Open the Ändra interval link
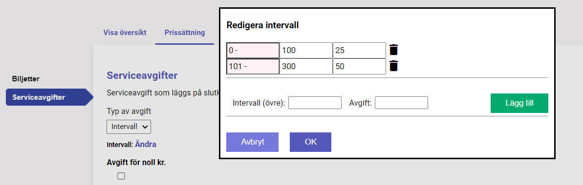The width and height of the screenshot is (583, 185). pyautogui.click(x=145, y=145)
